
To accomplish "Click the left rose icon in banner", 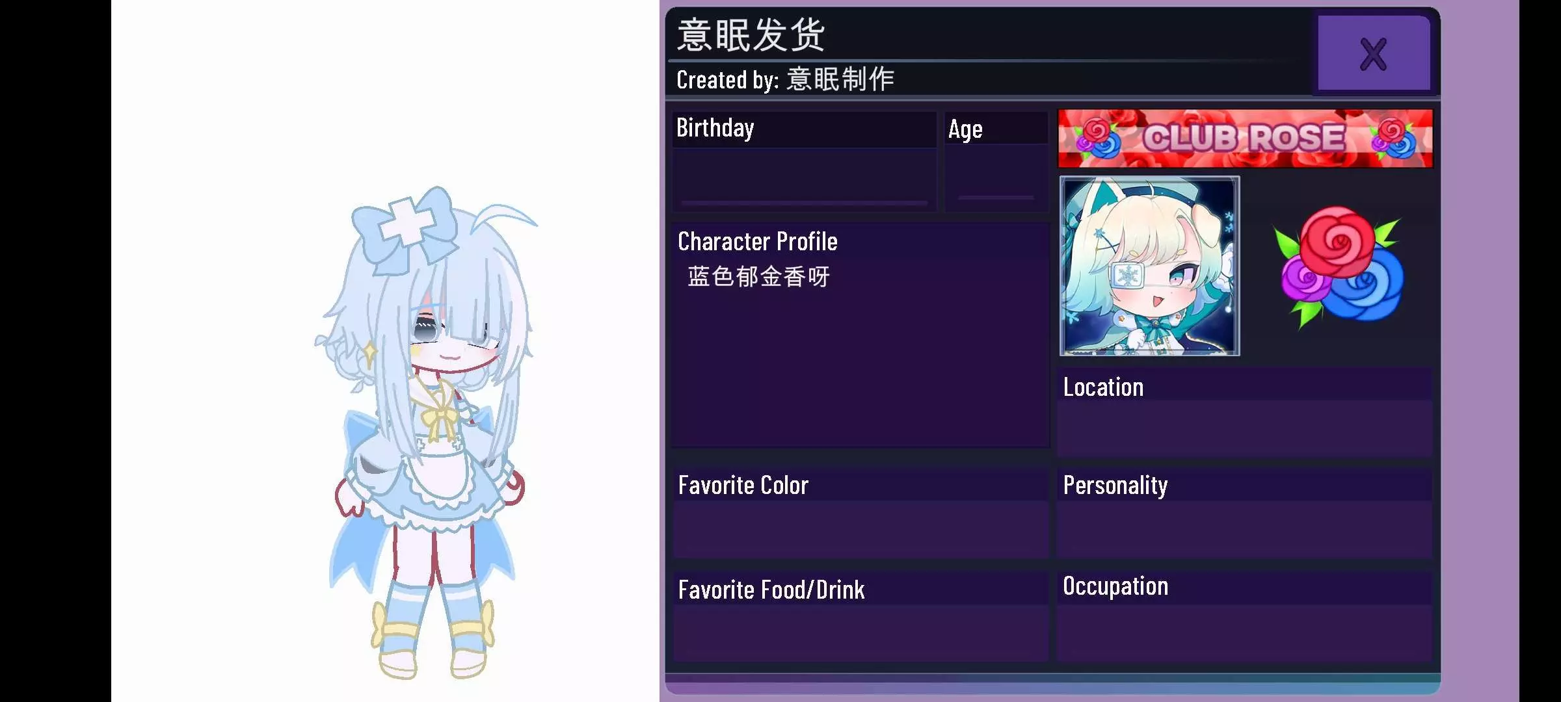I will (1098, 138).
